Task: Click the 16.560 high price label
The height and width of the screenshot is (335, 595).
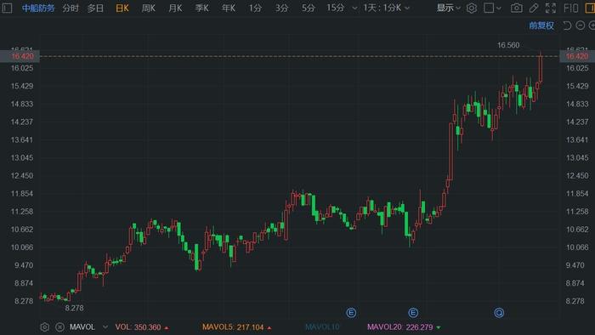Action: (x=508, y=45)
